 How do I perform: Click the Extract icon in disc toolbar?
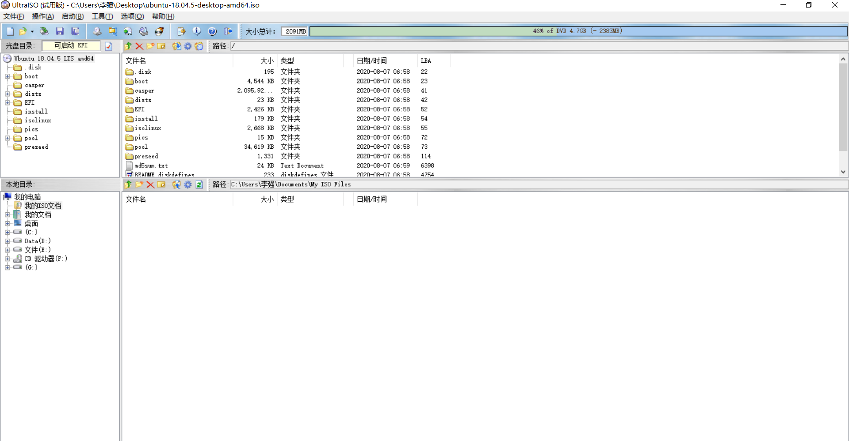[x=177, y=46]
